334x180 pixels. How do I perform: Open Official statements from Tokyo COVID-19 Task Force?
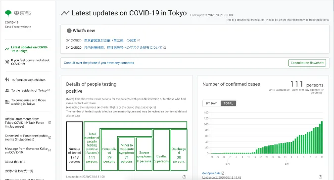[x=24, y=123]
